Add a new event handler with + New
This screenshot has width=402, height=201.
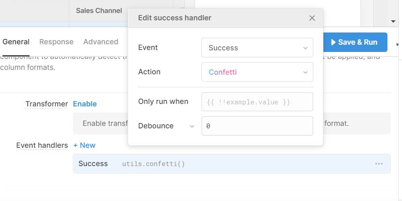84,145
